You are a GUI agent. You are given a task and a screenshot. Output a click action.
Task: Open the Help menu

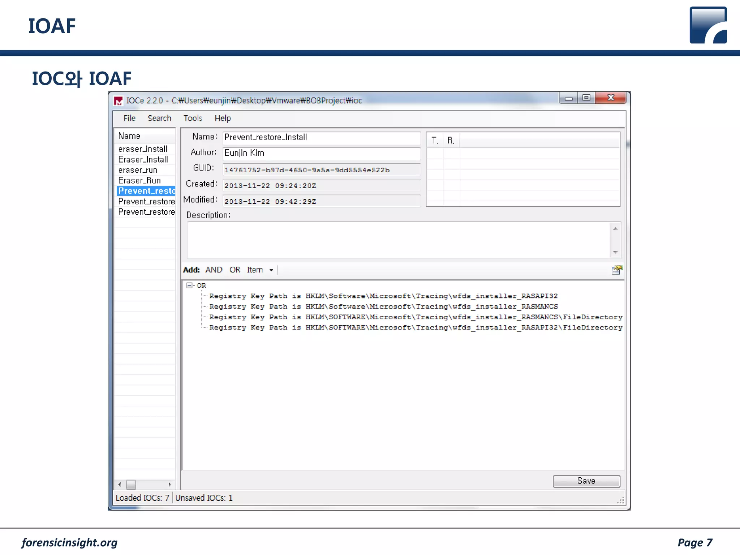point(223,119)
